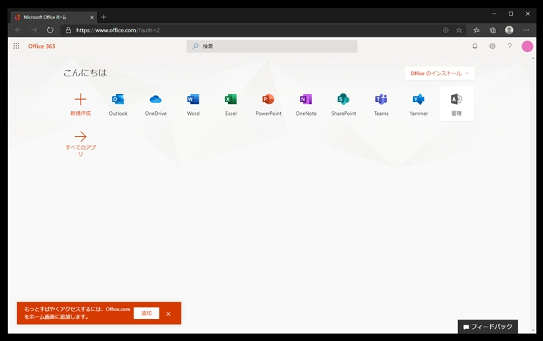Select the Microsoft Office ホーム tab
This screenshot has height=341, width=543.
pos(52,17)
